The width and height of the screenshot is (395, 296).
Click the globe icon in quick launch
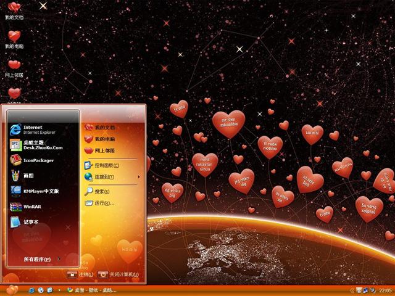pos(41,290)
